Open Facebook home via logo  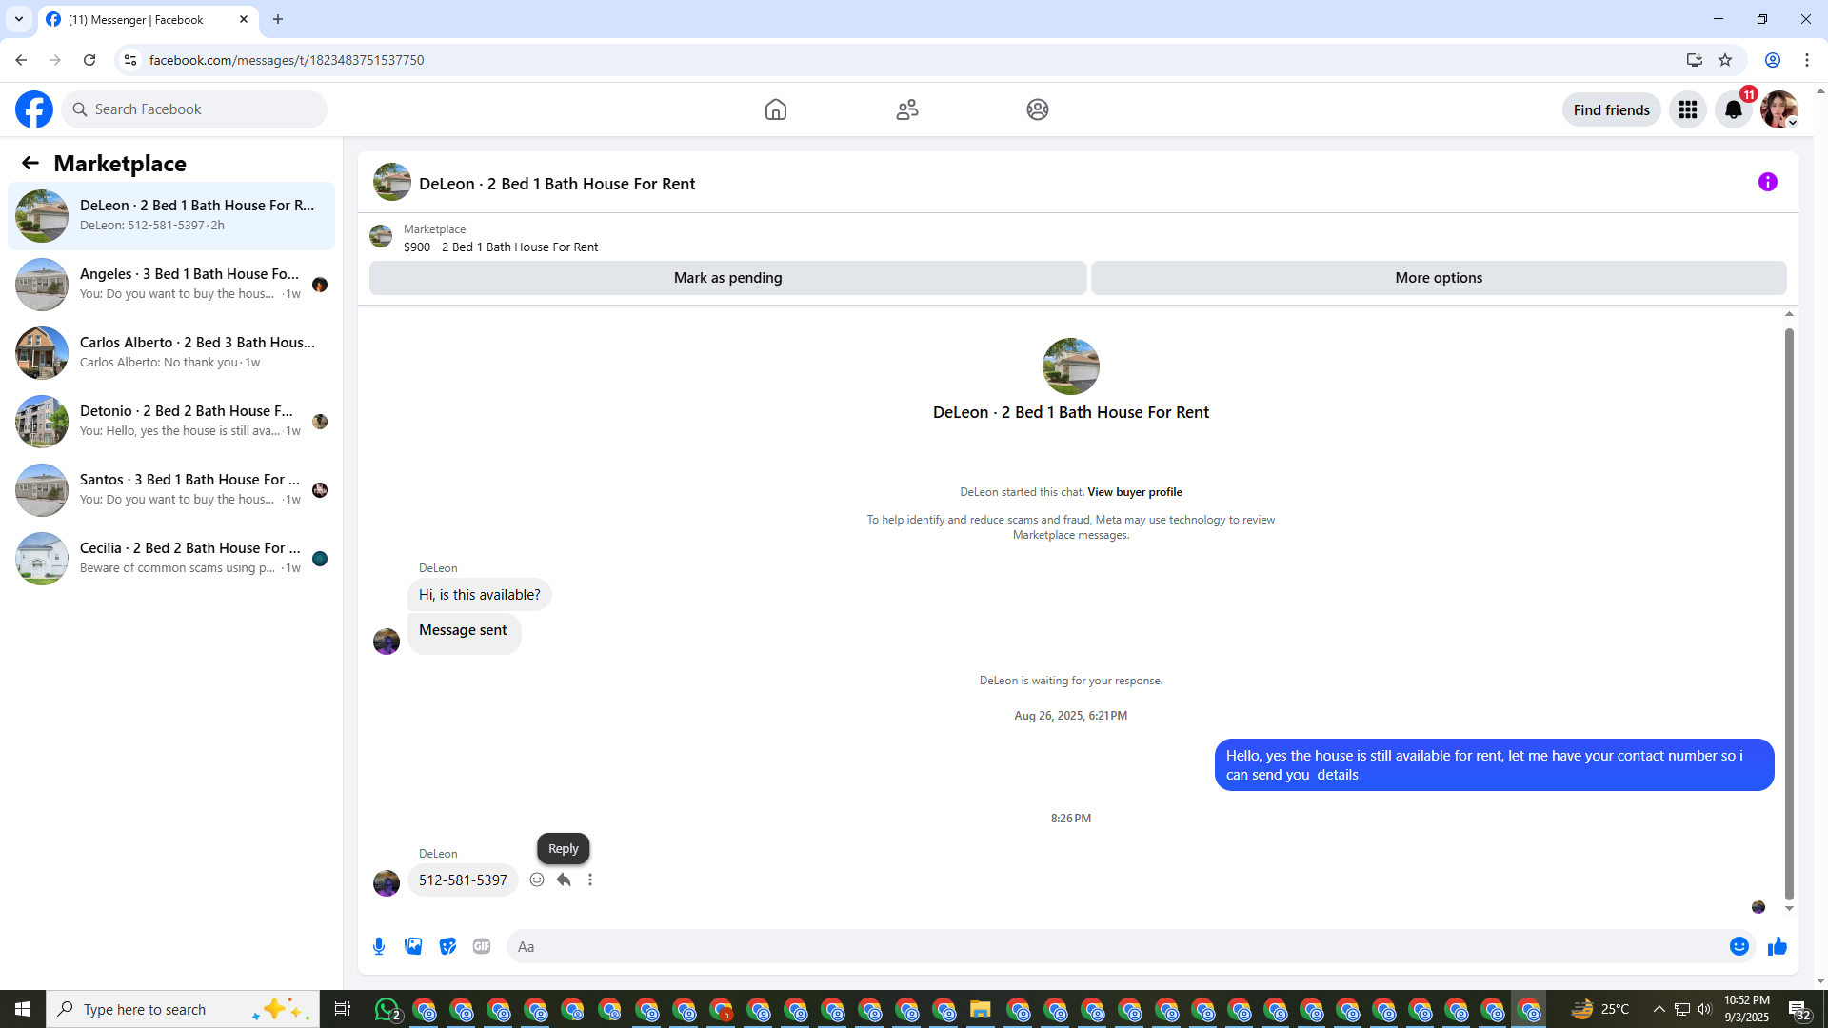click(34, 109)
